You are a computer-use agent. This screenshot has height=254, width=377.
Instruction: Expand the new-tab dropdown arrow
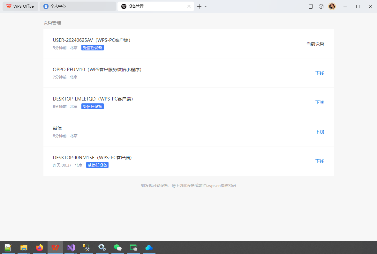tap(206, 6)
